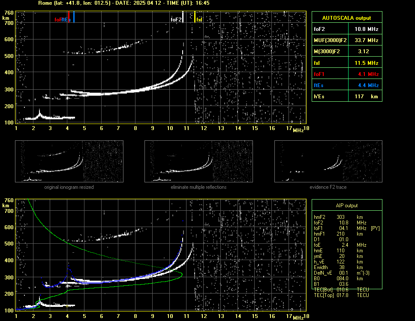Click the blue dotted fitted trace peak near 4 MHz
415x321 pixels.
pyautogui.click(x=69, y=266)
